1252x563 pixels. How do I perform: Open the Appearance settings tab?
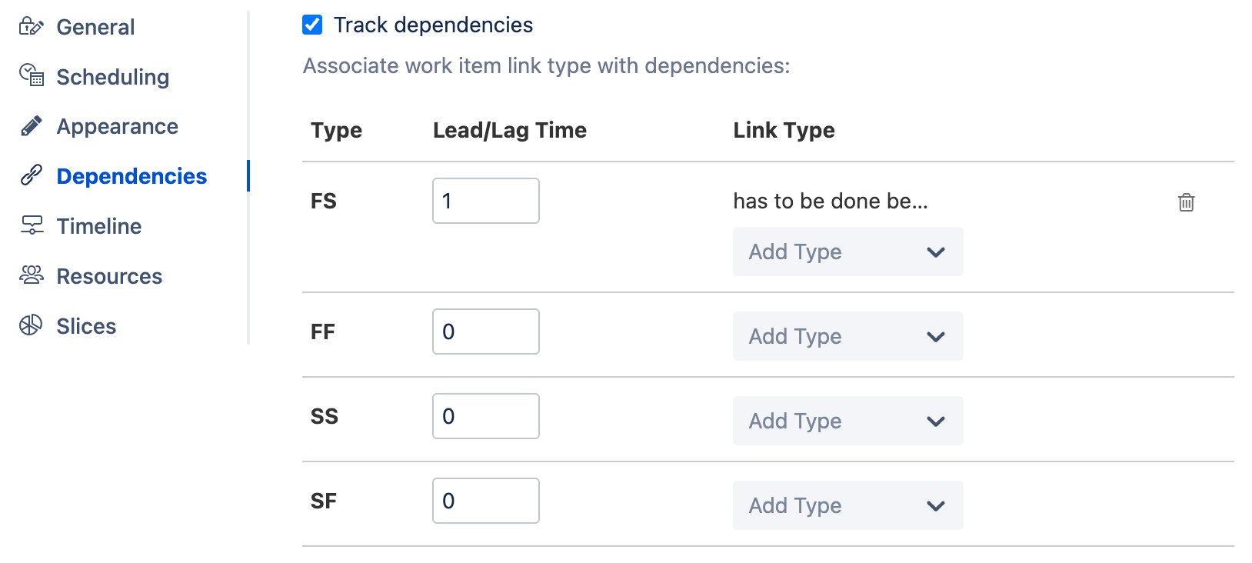click(117, 126)
